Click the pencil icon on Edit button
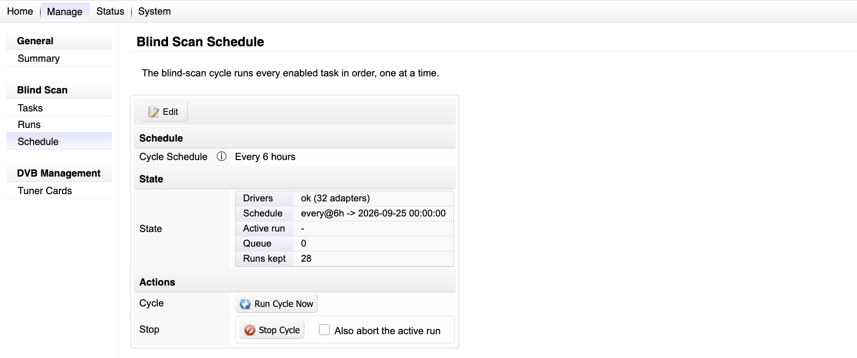857x358 pixels. tap(153, 112)
